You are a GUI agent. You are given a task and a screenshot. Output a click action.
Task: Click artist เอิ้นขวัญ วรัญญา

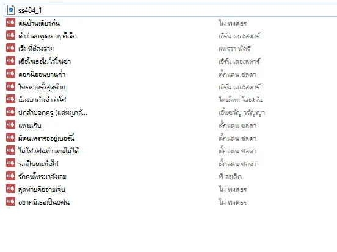point(242,113)
